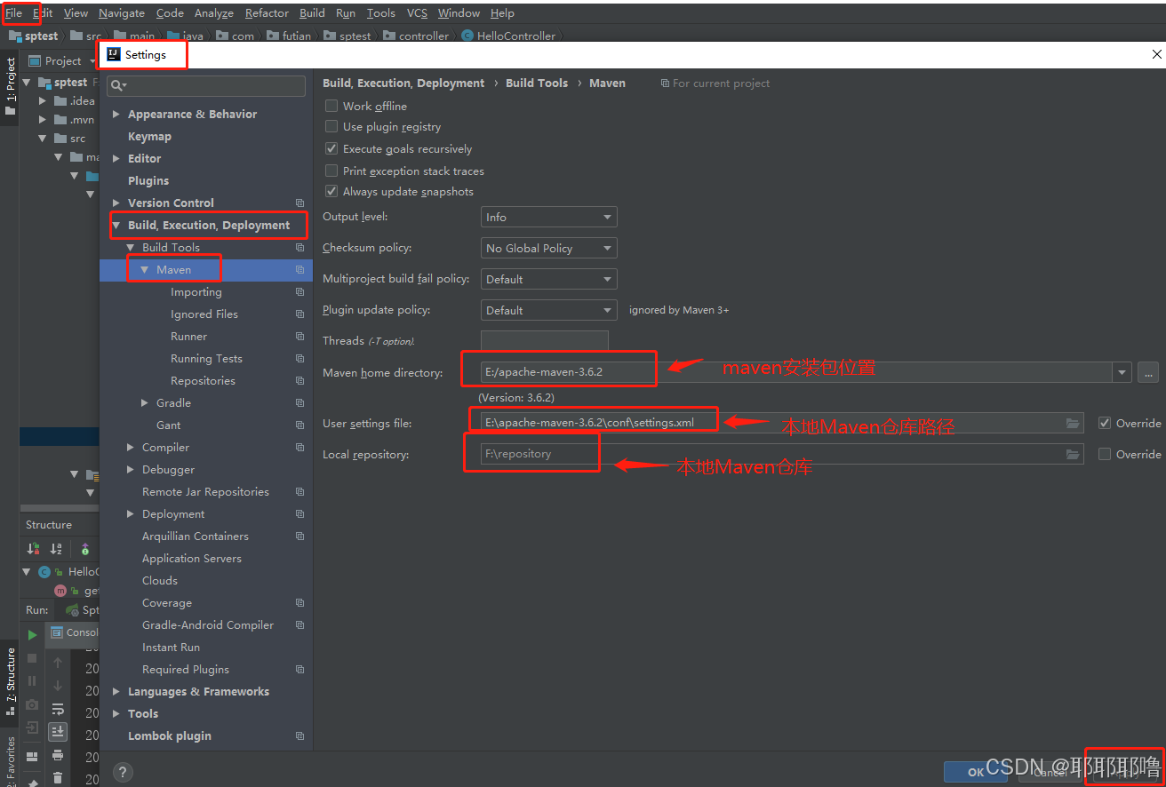Uncheck Override for User settings file
This screenshot has width=1166, height=787.
coord(1105,423)
